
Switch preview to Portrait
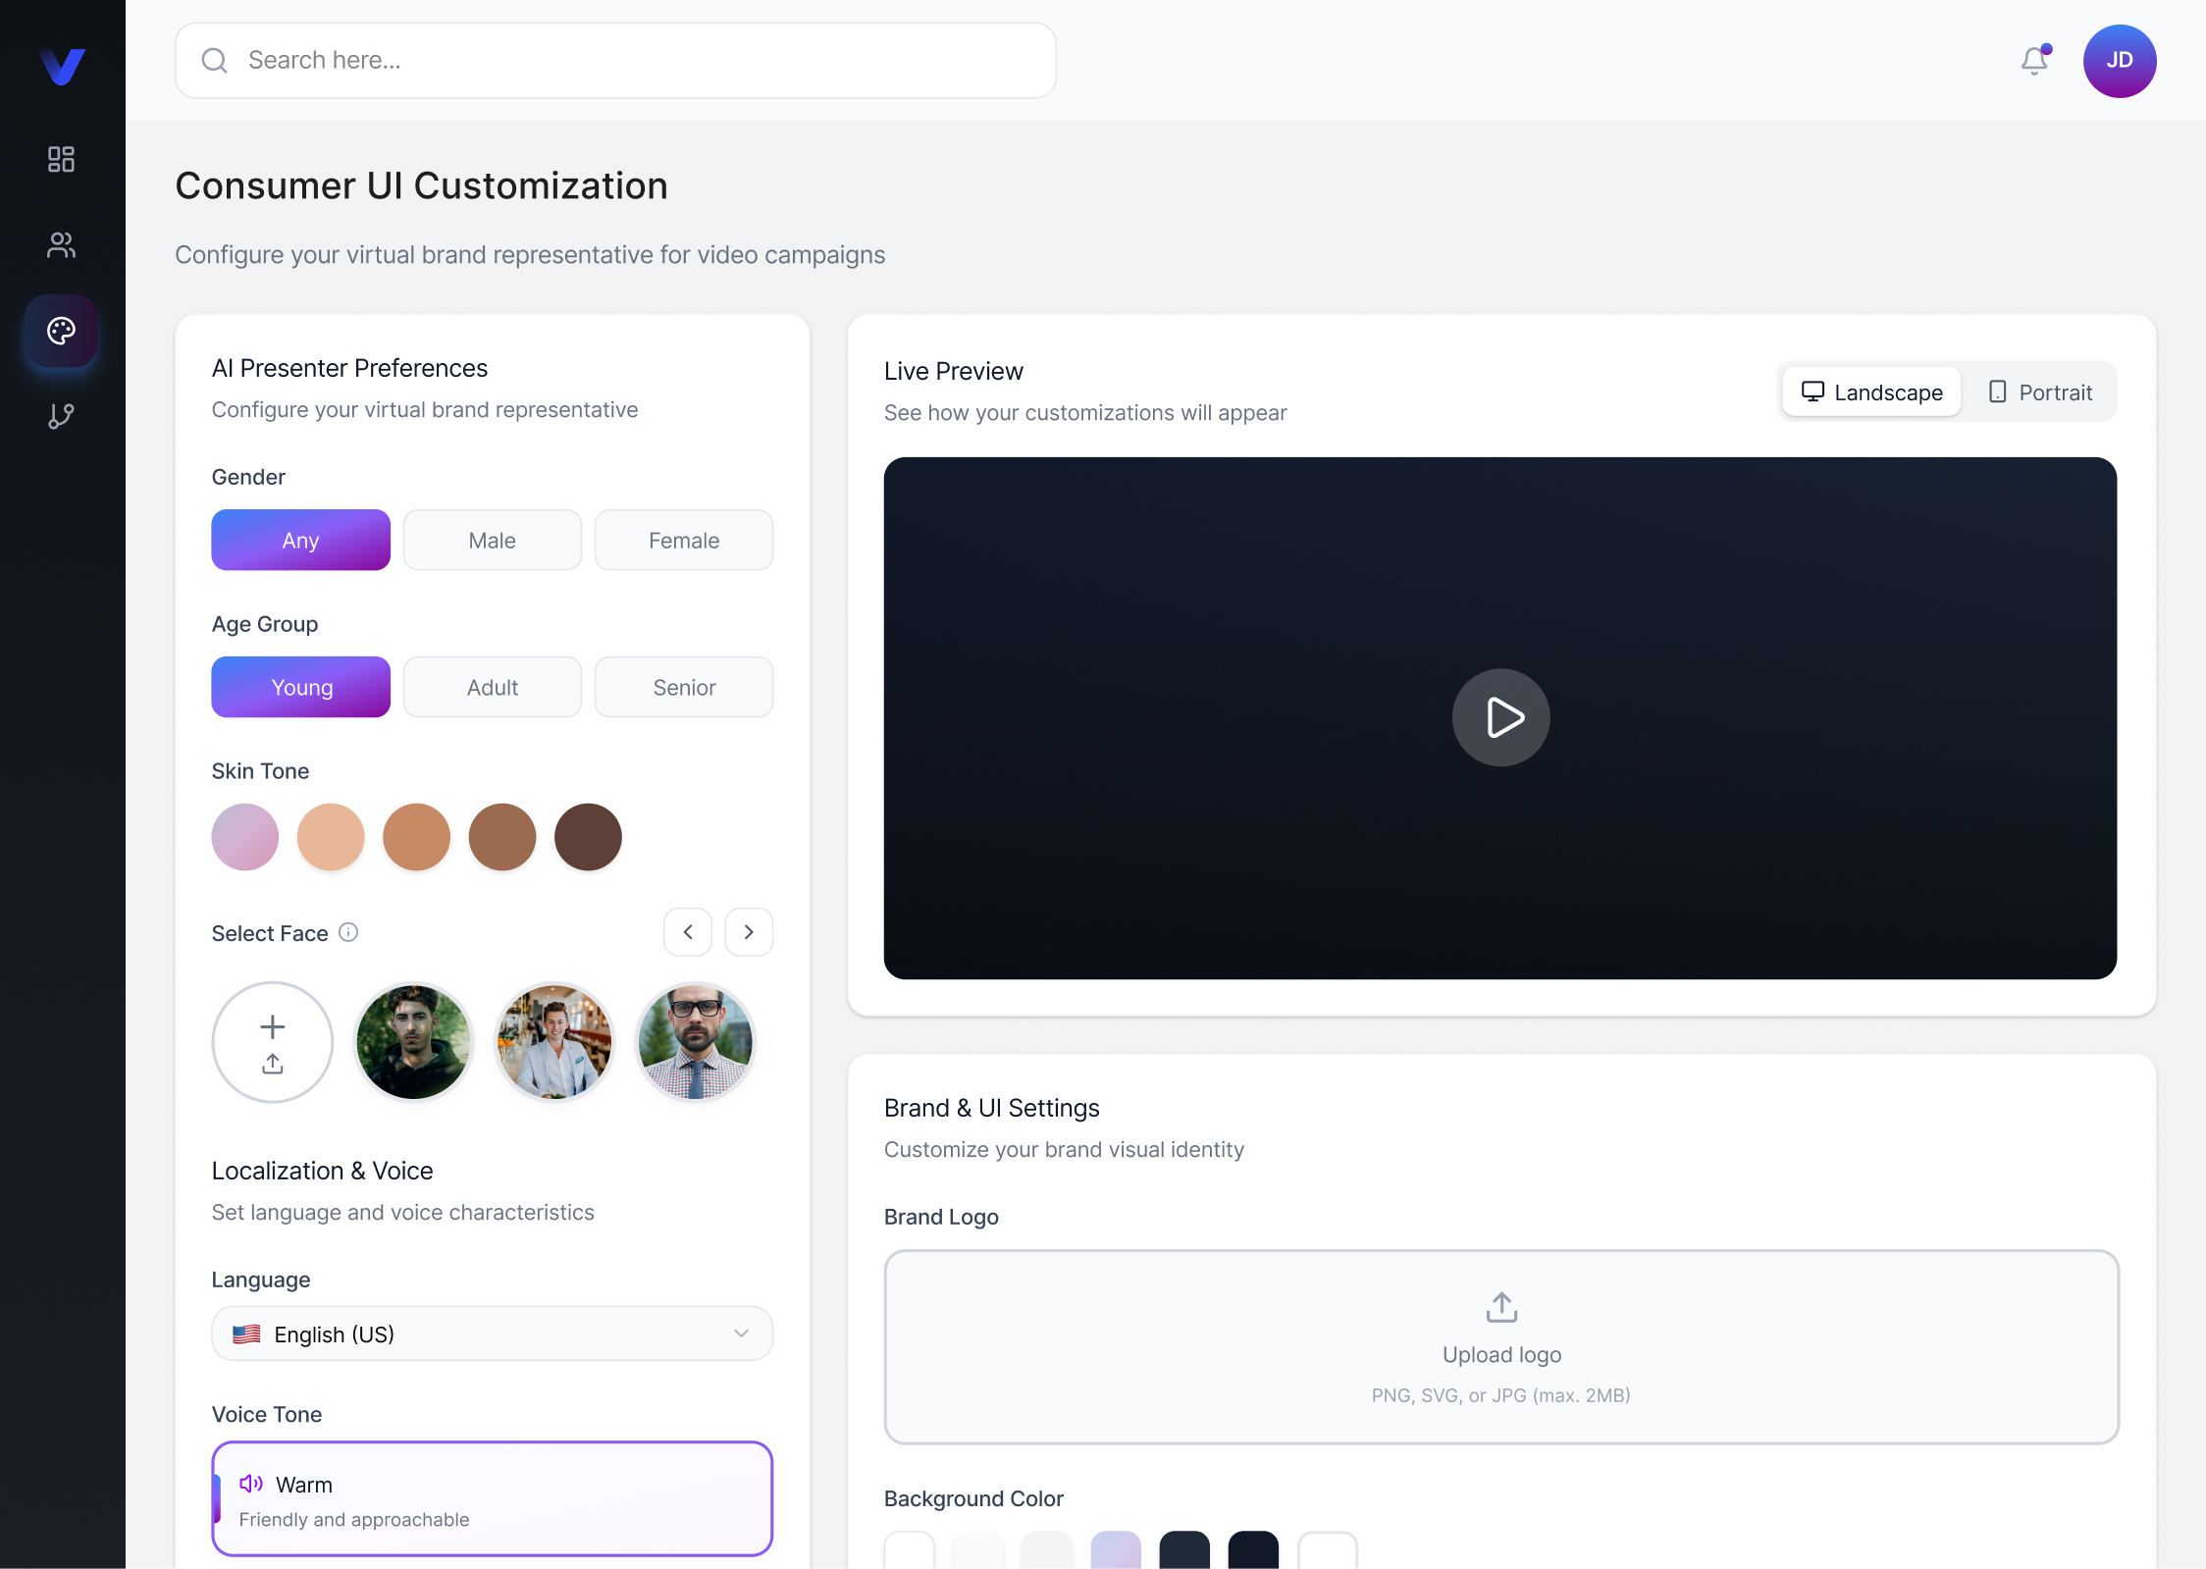[2040, 392]
